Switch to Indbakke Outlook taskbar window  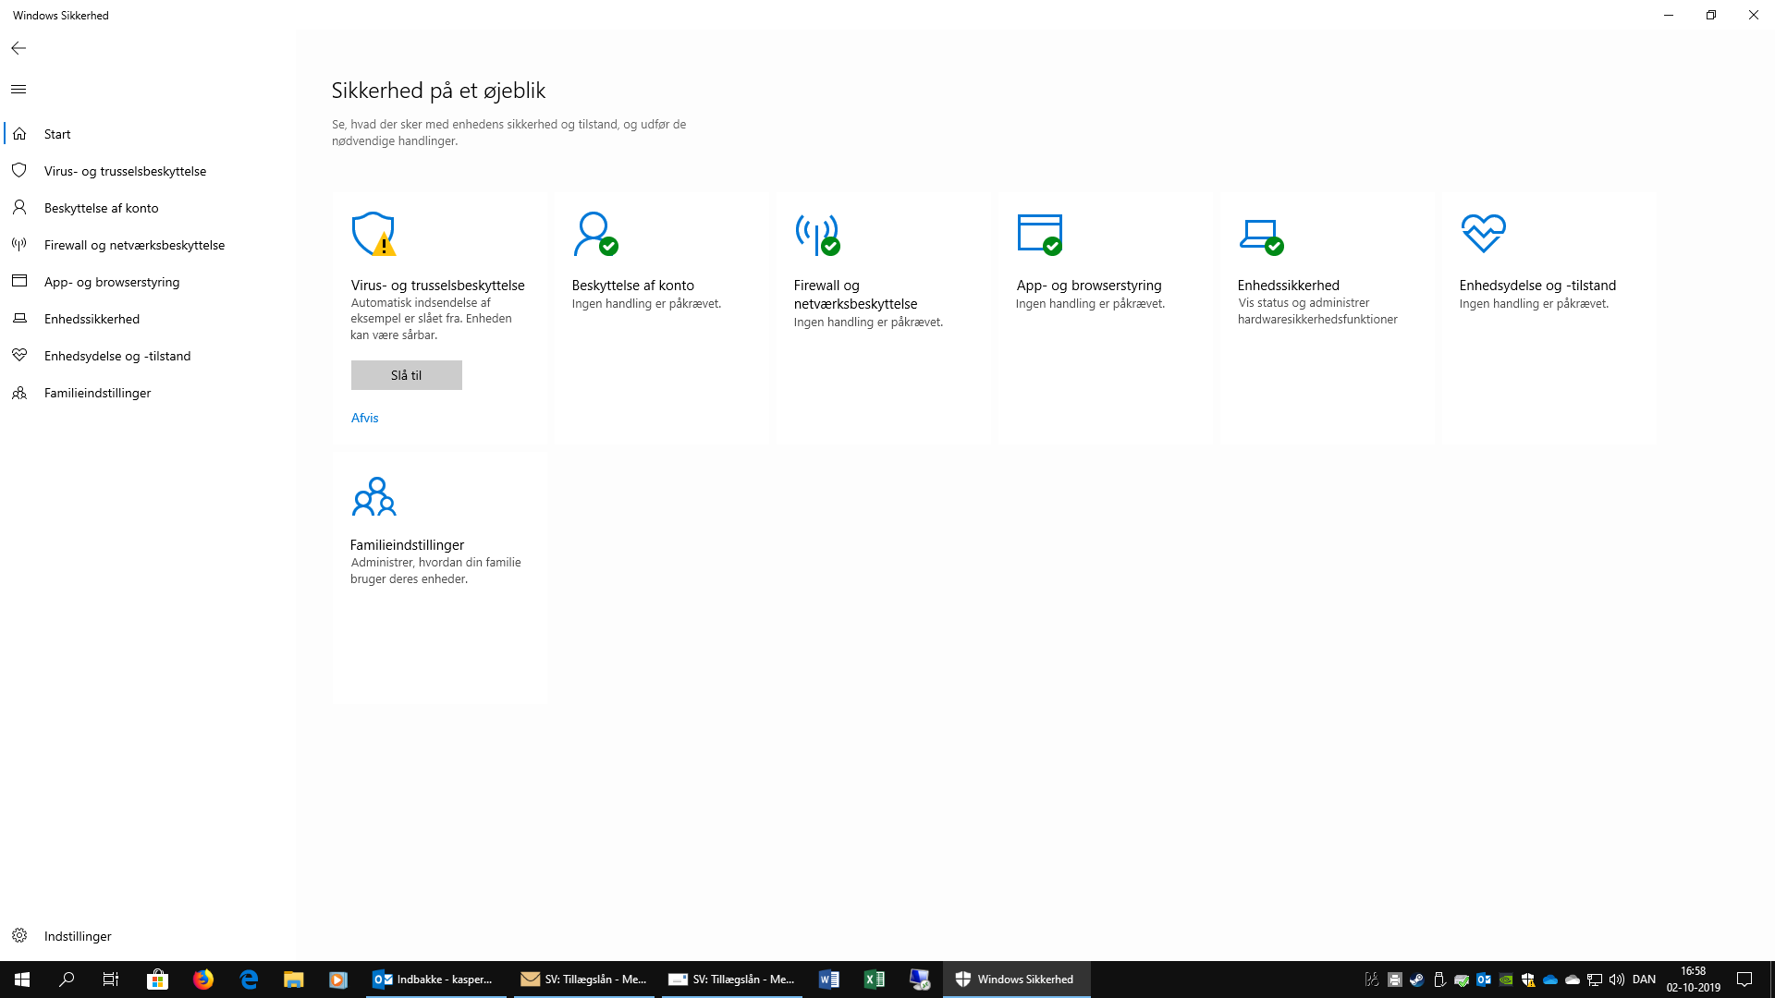pos(435,980)
